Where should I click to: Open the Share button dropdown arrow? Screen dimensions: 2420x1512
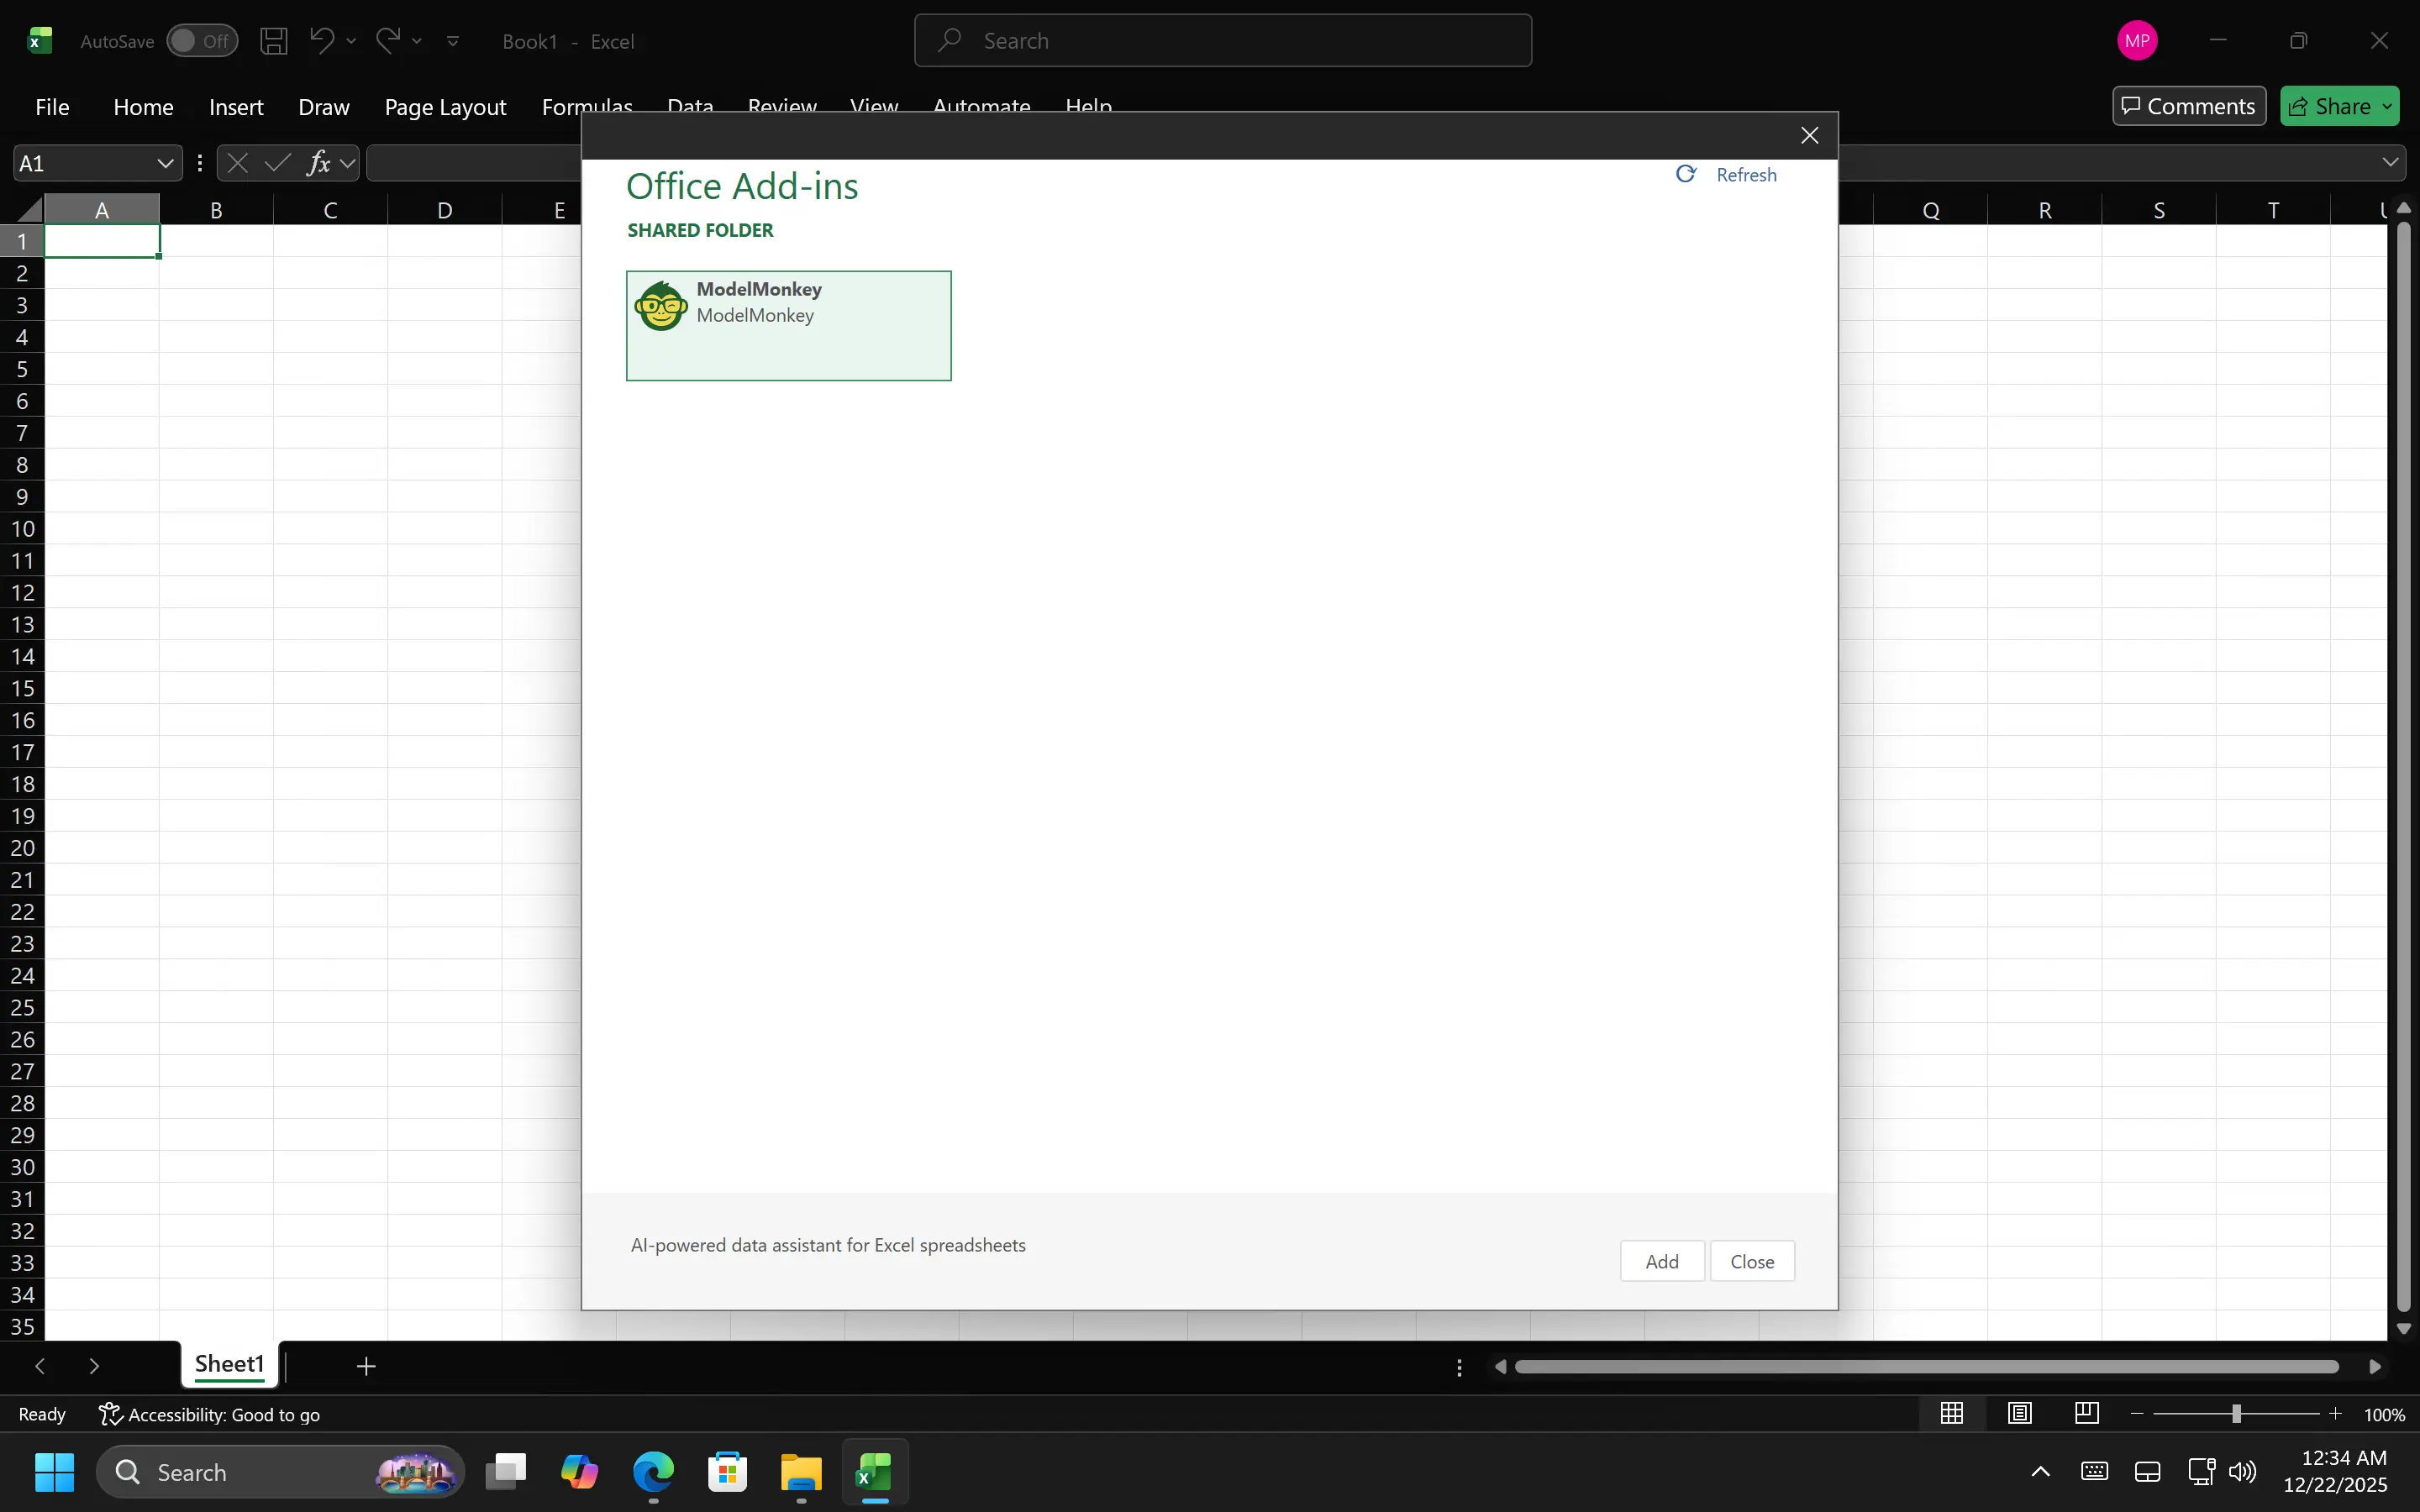click(2387, 106)
